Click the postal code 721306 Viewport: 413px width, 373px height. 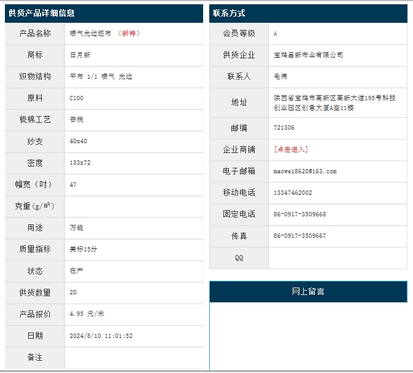click(284, 128)
